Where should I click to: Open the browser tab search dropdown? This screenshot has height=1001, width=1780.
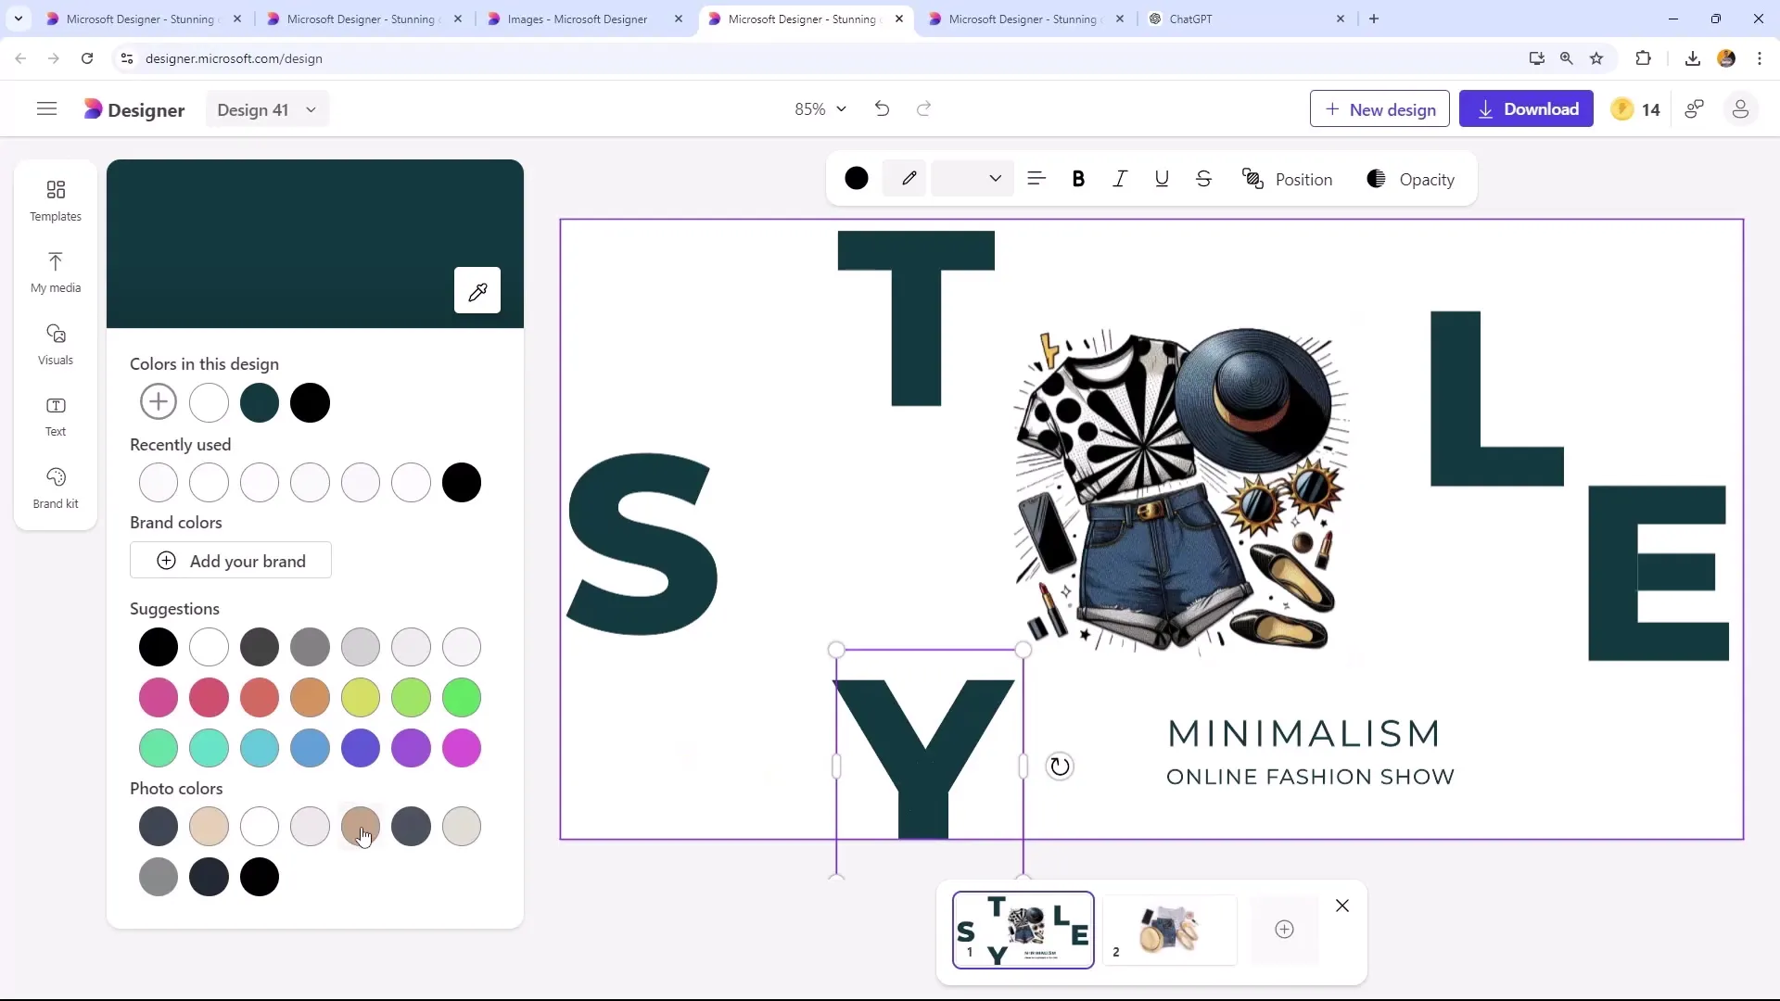[x=19, y=19]
